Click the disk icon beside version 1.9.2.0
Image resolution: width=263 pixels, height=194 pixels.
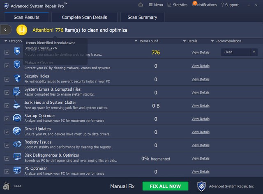click(7, 186)
